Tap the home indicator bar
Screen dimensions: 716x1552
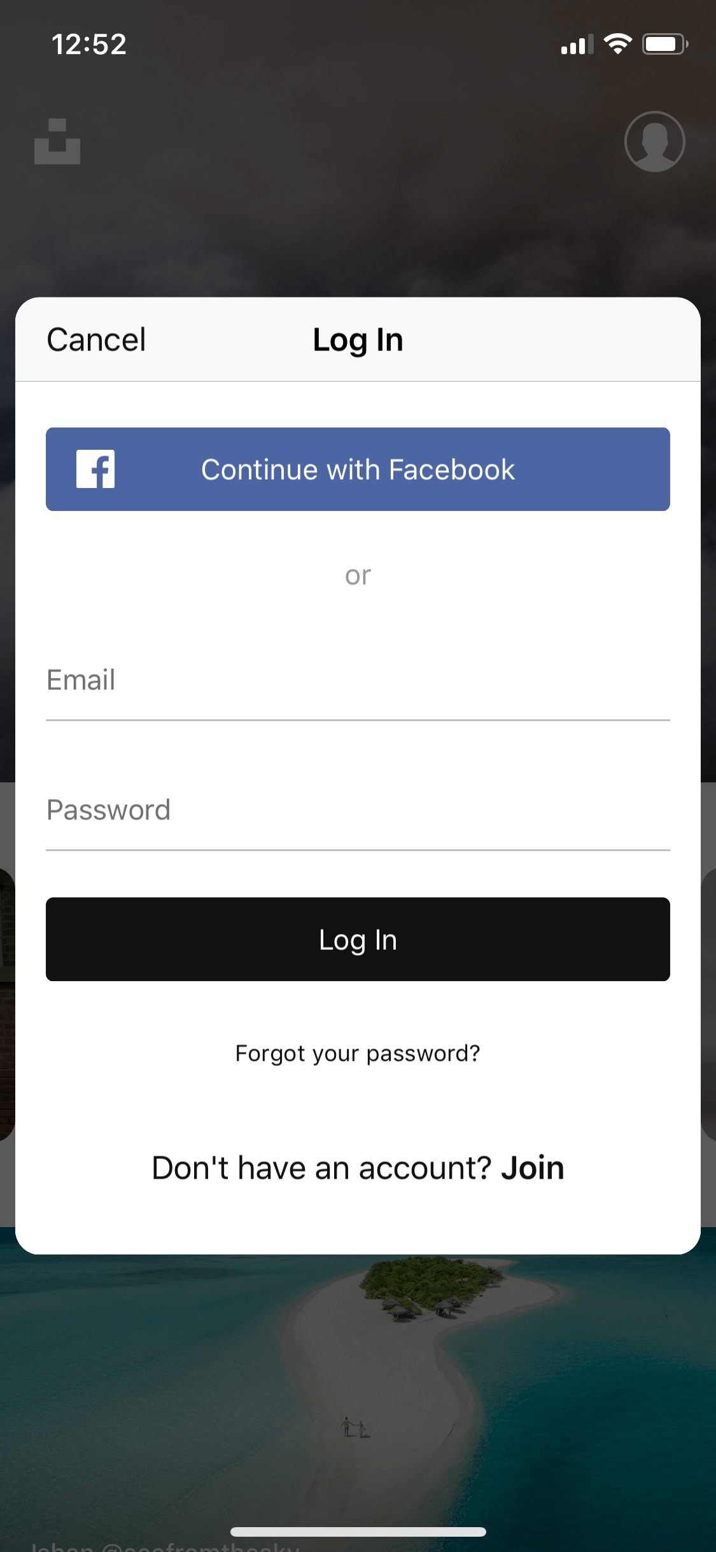[358, 1532]
